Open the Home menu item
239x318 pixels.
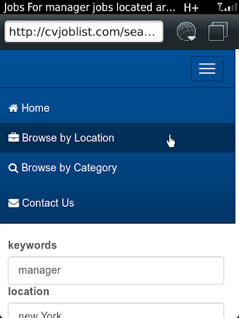pyautogui.click(x=118, y=108)
